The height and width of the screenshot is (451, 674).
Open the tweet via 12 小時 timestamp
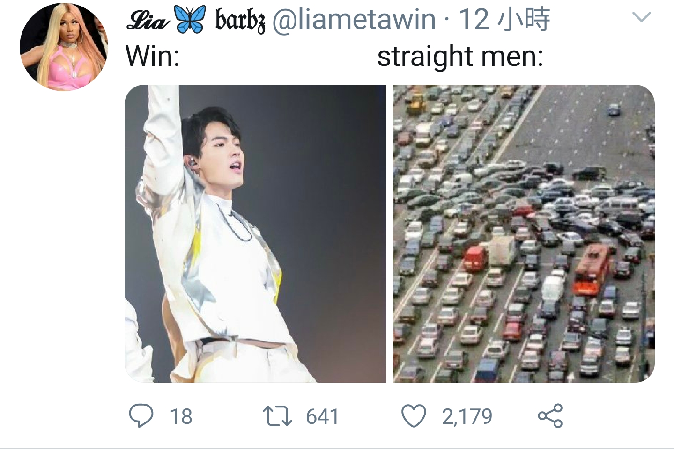tap(504, 20)
